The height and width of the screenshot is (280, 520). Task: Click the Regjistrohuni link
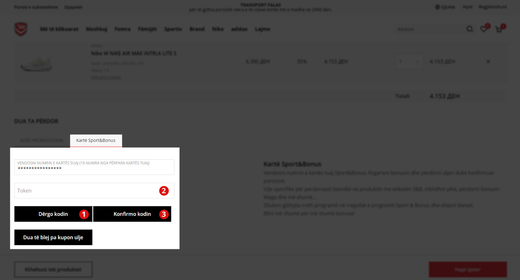[x=492, y=7]
